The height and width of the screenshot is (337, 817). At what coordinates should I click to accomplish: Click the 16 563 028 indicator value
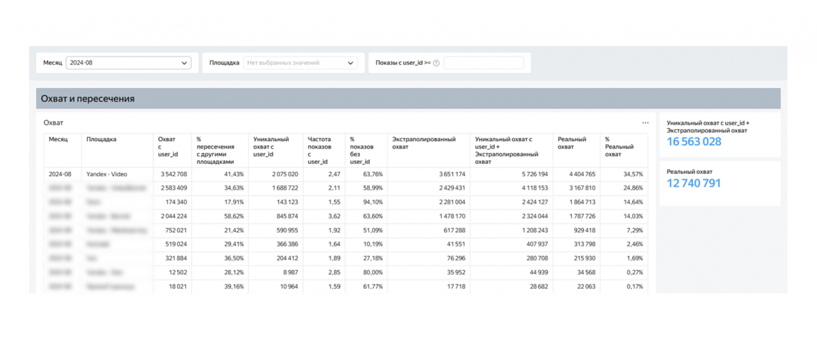[693, 142]
